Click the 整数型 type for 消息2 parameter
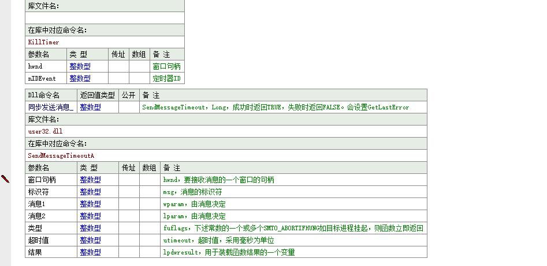The image size is (547, 266). click(x=90, y=216)
